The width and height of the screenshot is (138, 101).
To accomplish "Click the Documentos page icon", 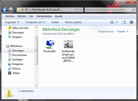I will 10,55.
